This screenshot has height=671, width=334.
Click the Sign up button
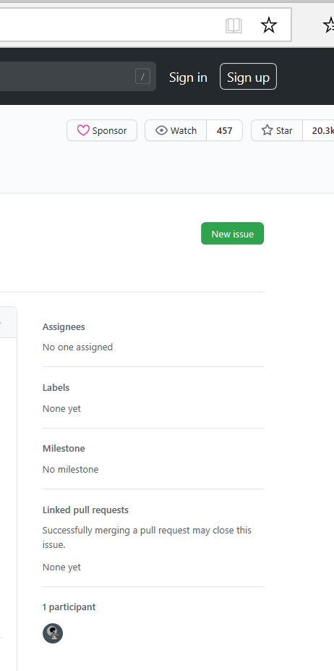pyautogui.click(x=249, y=77)
